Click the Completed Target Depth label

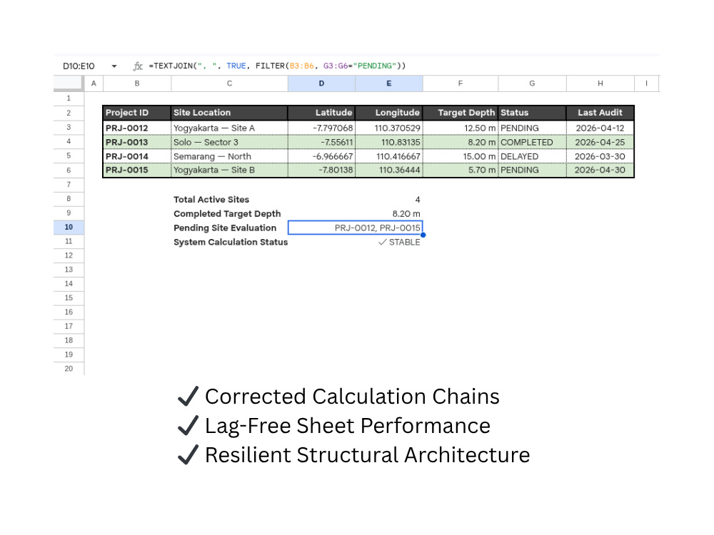pyautogui.click(x=227, y=214)
